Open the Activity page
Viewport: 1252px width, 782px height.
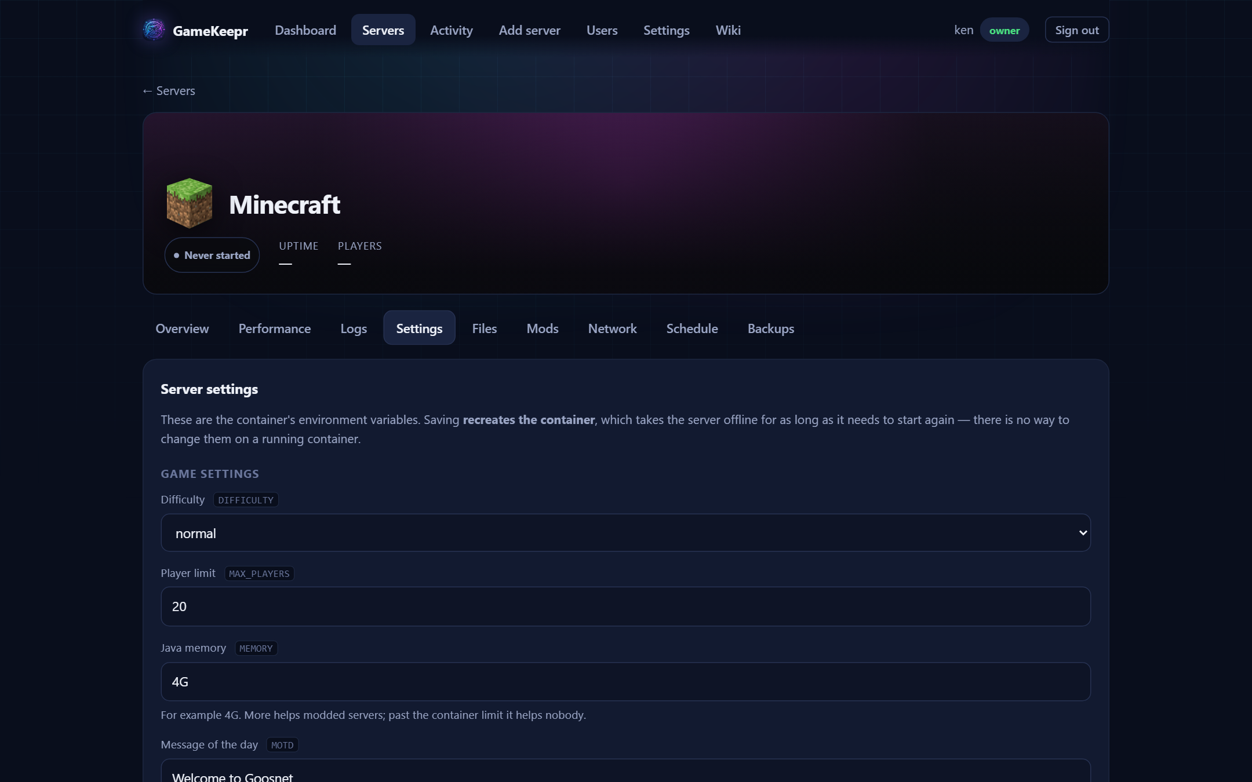(452, 30)
